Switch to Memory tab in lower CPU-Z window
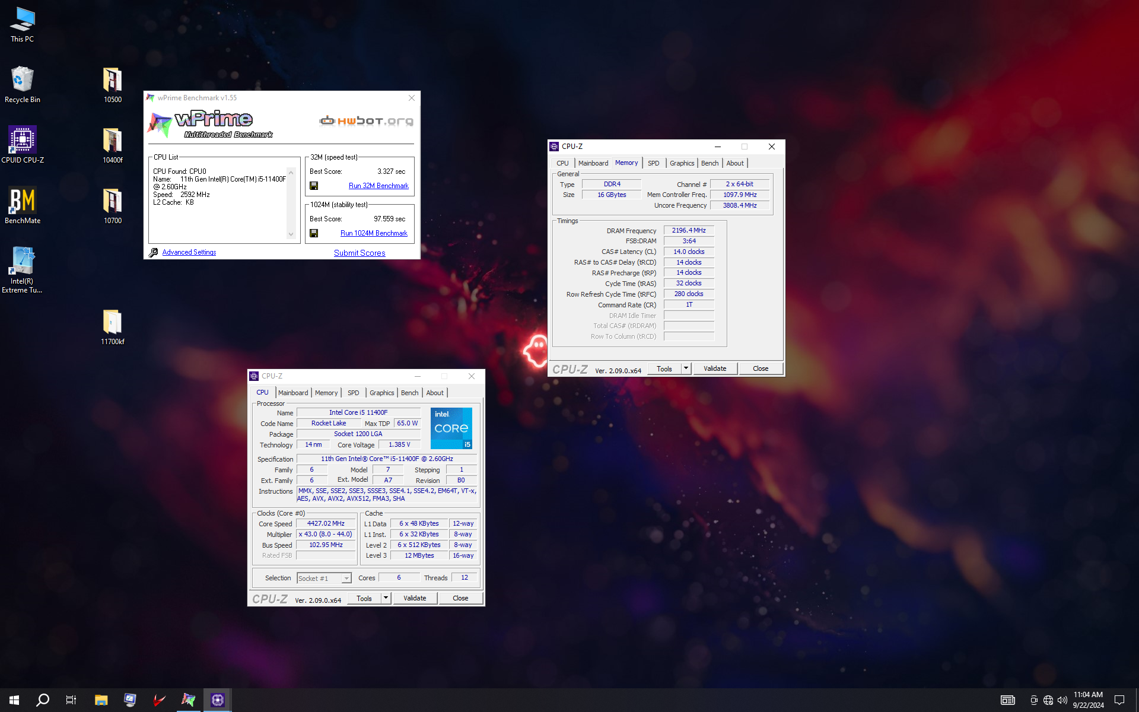1139x712 pixels. 326,393
